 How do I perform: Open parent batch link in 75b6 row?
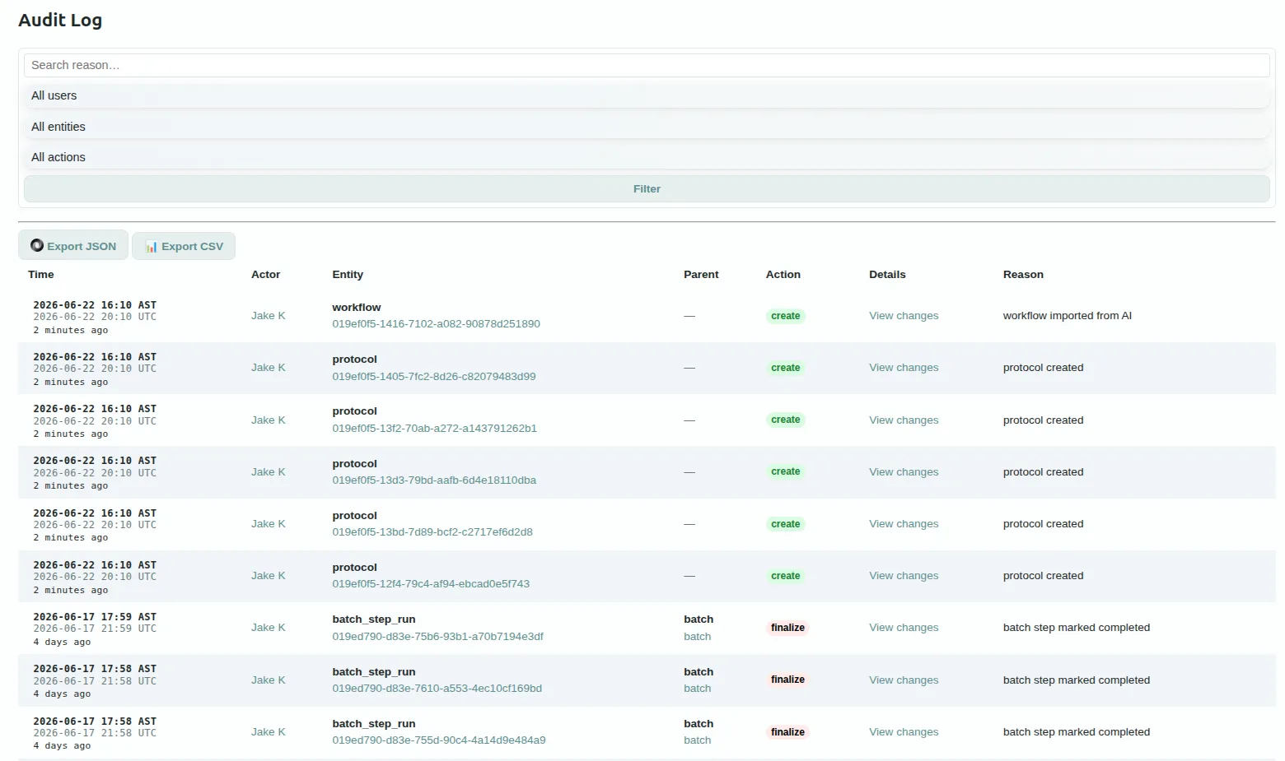pos(697,636)
